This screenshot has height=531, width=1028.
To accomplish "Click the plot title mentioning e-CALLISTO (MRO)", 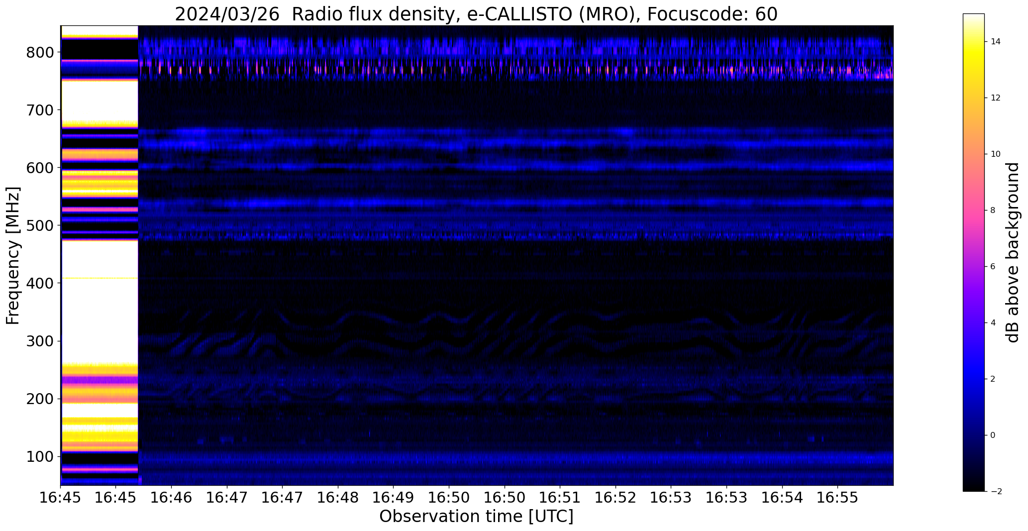I will click(476, 14).
